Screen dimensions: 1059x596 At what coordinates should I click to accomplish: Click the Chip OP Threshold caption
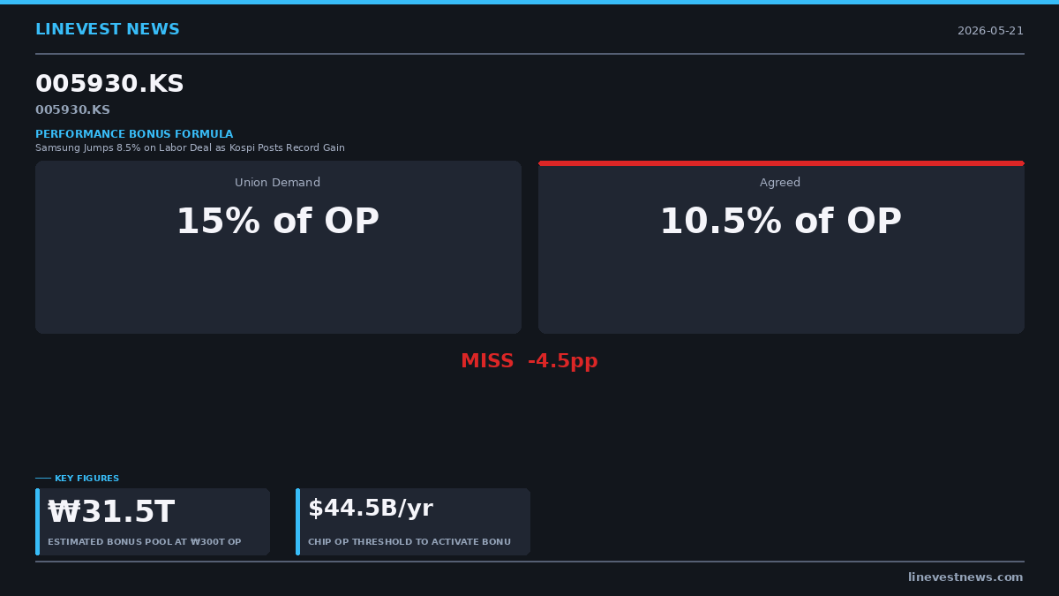(x=409, y=542)
